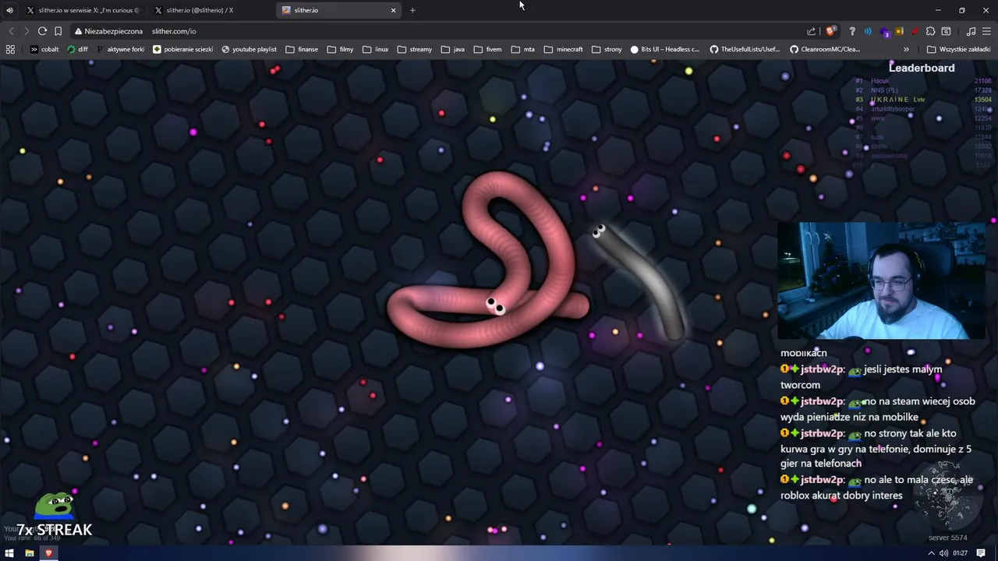
Task: Open the red pen extension icon
Action: [x=915, y=31]
